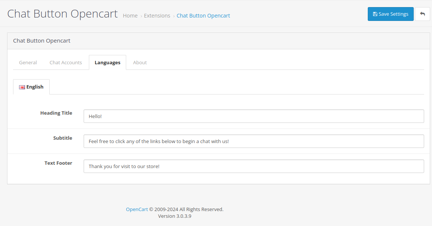
Task: Open the About tab
Action: 140,62
